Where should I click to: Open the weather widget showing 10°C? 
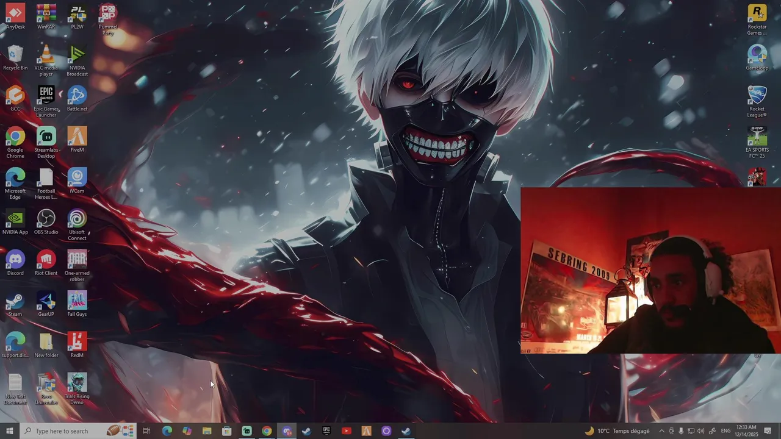point(617,431)
